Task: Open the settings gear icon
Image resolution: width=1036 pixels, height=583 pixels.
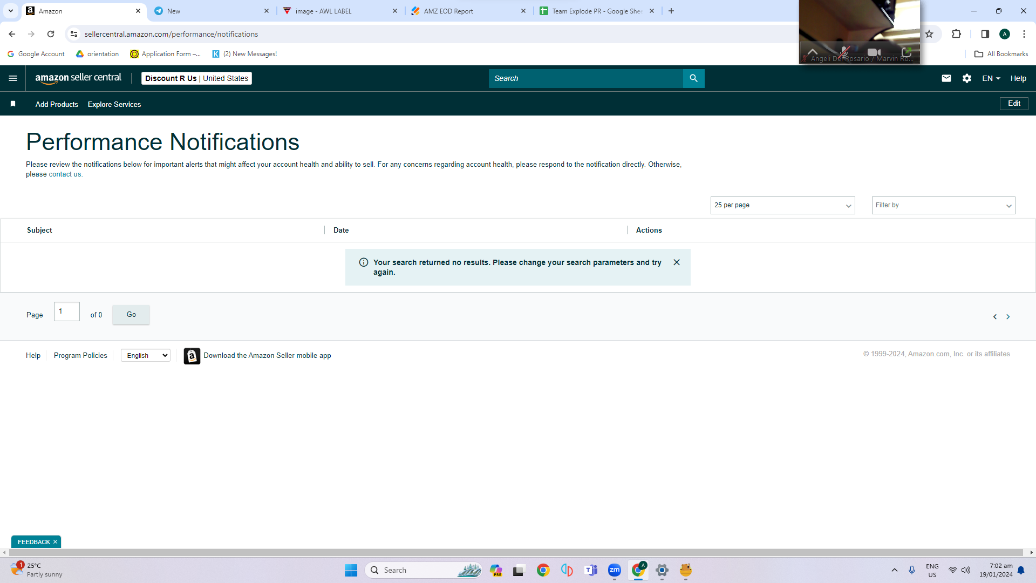Action: (966, 78)
